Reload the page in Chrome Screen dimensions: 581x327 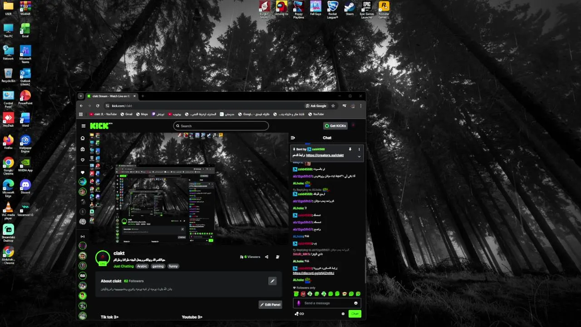click(x=98, y=106)
